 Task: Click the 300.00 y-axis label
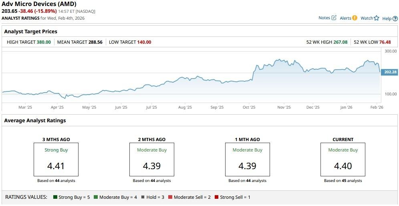tap(391, 51)
